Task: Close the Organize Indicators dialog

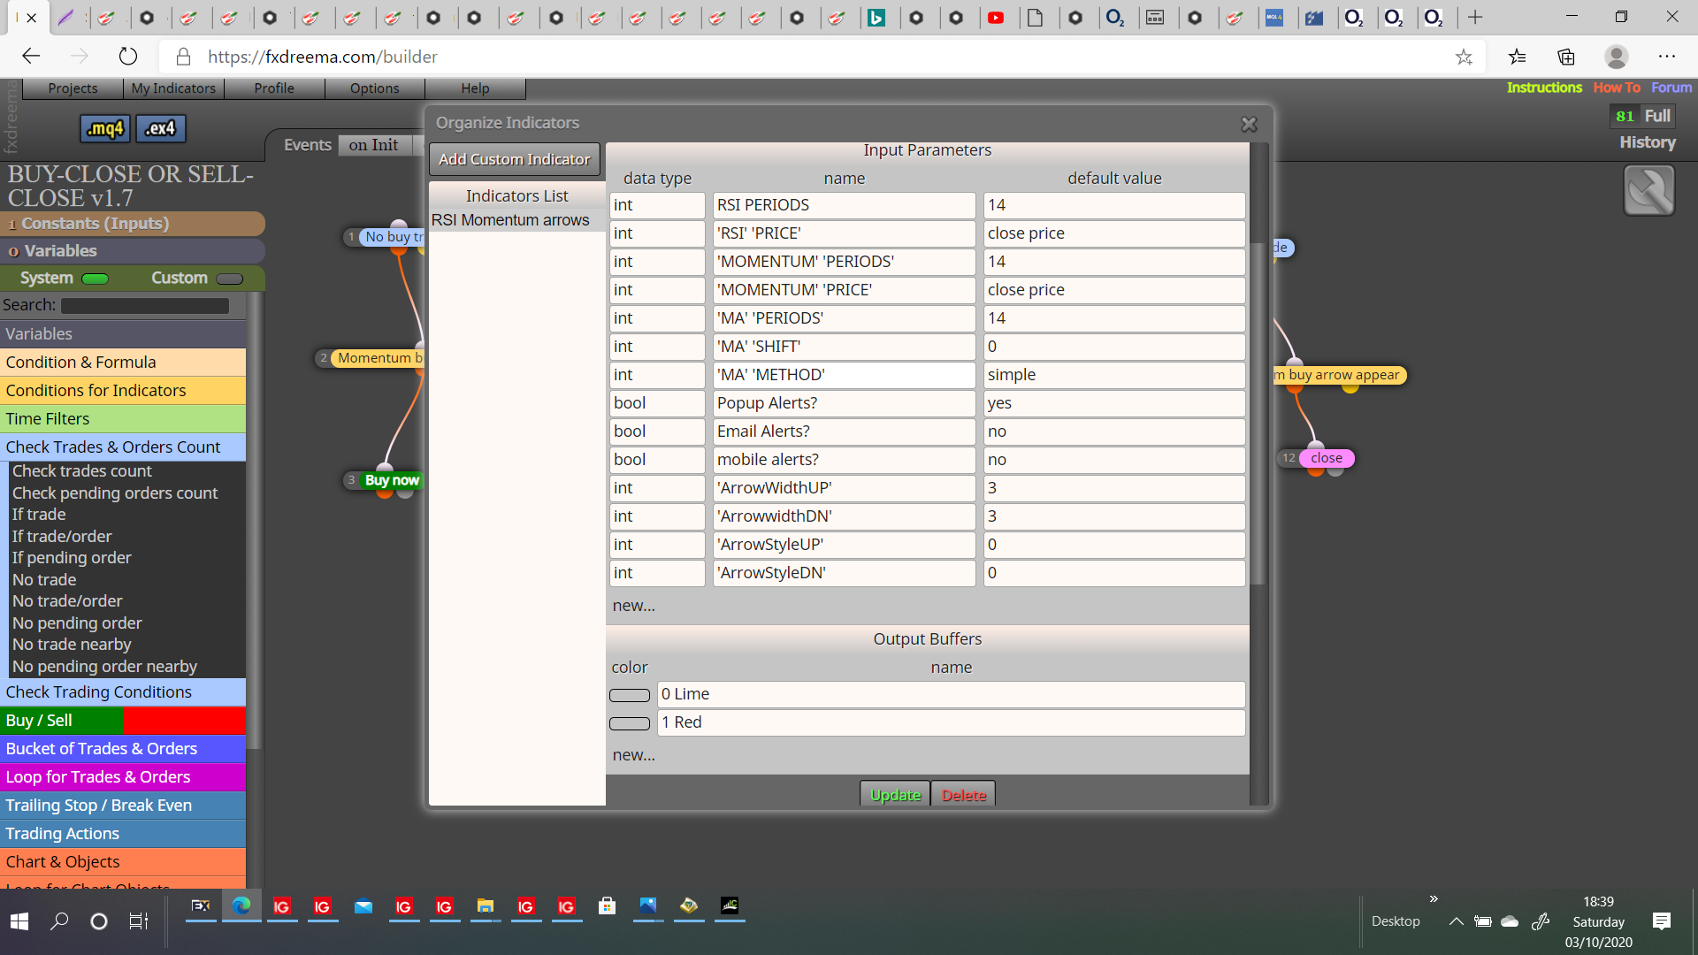Action: (1249, 125)
